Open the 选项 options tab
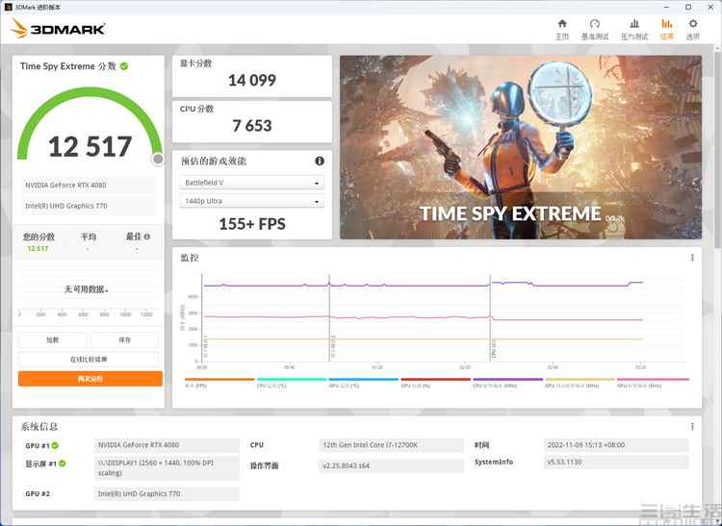Viewport: 722px width, 526px height. [x=692, y=30]
